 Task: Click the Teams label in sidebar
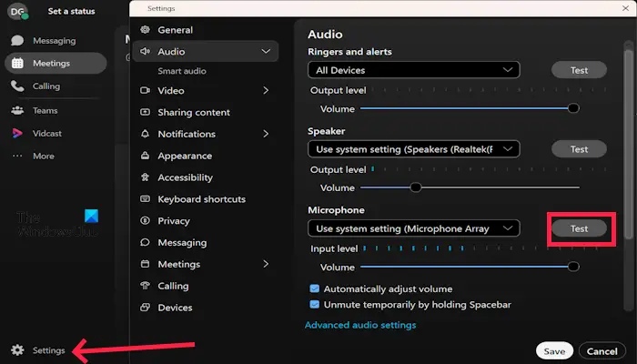point(45,110)
